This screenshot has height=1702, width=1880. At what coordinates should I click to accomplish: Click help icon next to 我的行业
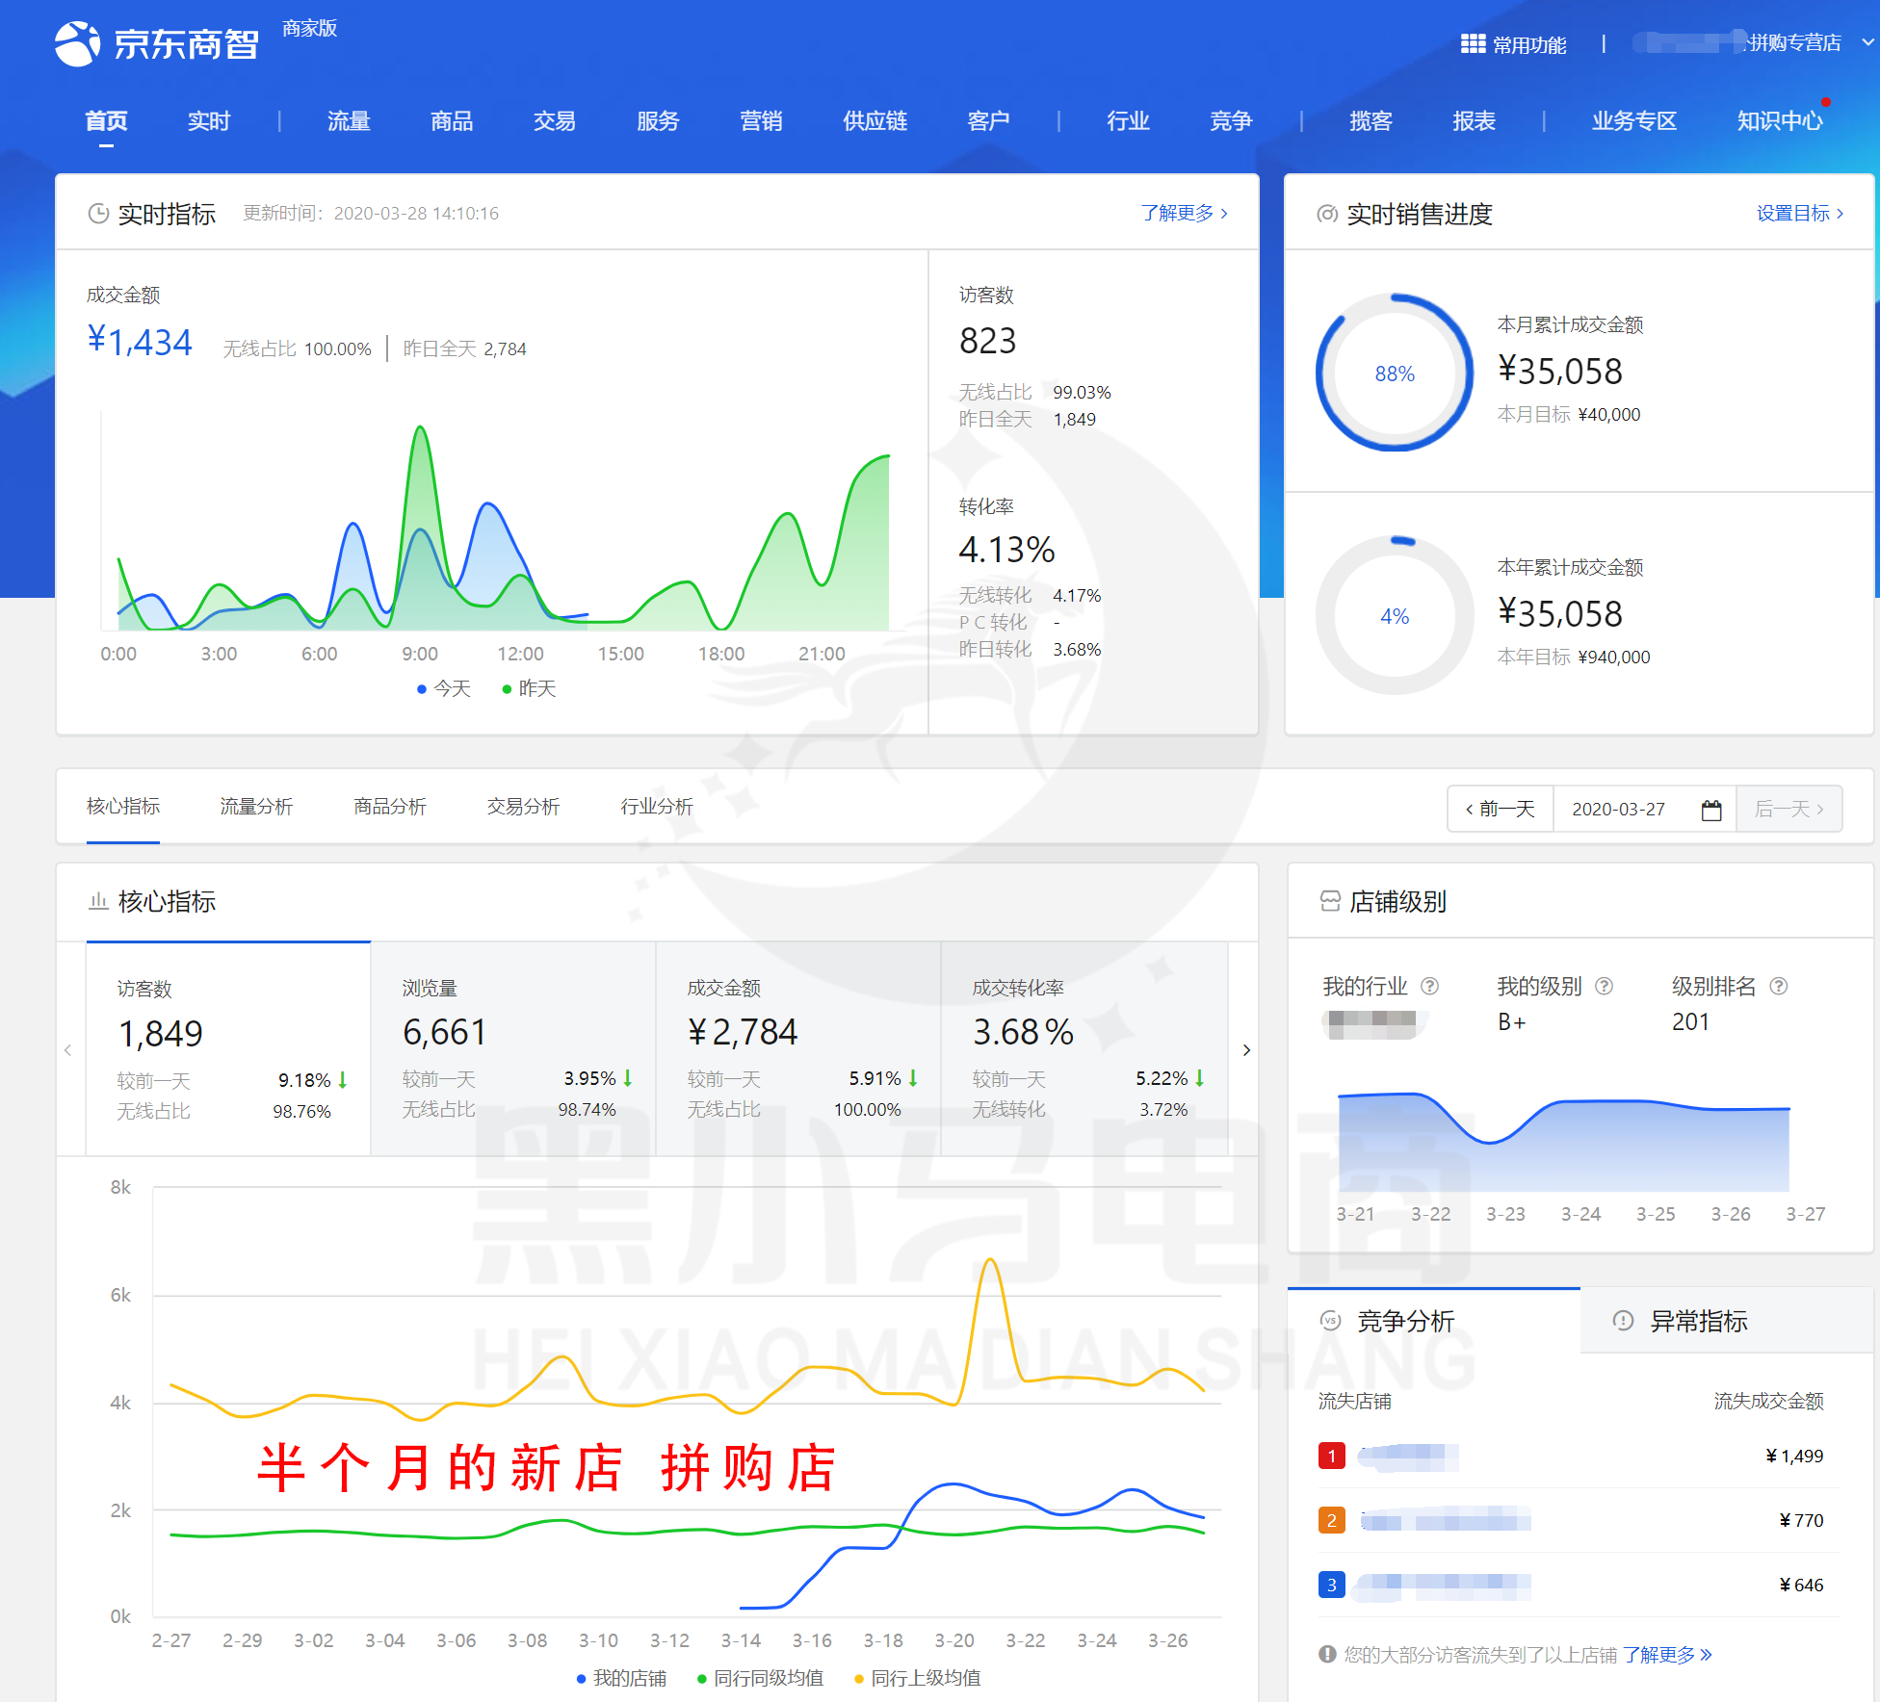click(1430, 986)
